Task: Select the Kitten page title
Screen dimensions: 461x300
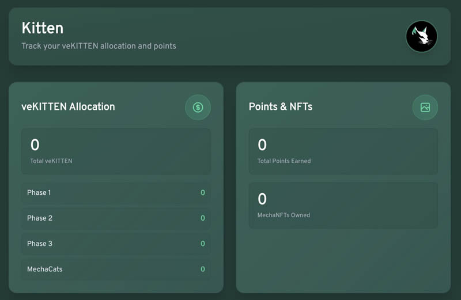Action: coord(42,28)
